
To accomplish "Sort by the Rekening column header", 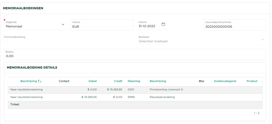I will pyautogui.click(x=134, y=81).
